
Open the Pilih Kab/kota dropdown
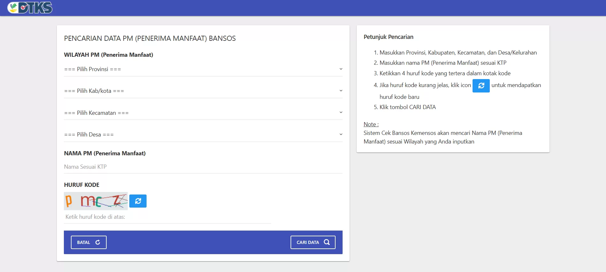[203, 91]
